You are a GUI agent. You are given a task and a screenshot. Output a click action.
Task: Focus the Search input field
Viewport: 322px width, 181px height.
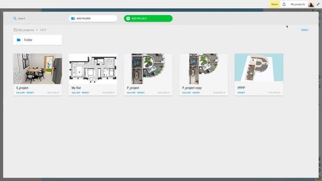(x=37, y=19)
